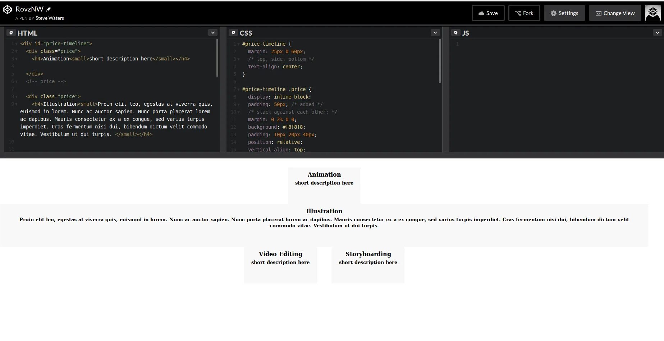Open the user avatar menu
The width and height of the screenshot is (664, 341).
click(652, 13)
